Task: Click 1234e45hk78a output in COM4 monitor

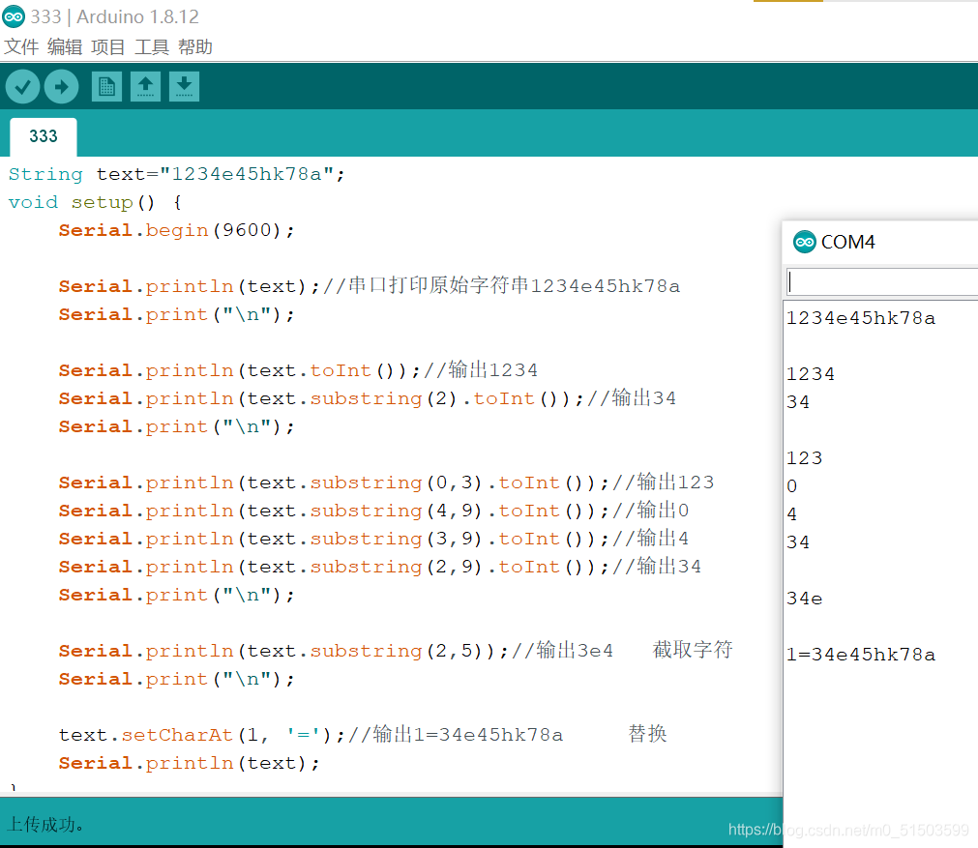Action: (x=861, y=318)
